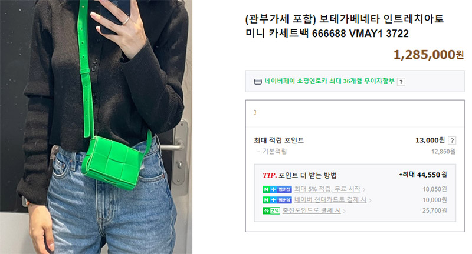Click the credit card icon beside 네이버페이
The height and width of the screenshot is (254, 472).
point(258,82)
